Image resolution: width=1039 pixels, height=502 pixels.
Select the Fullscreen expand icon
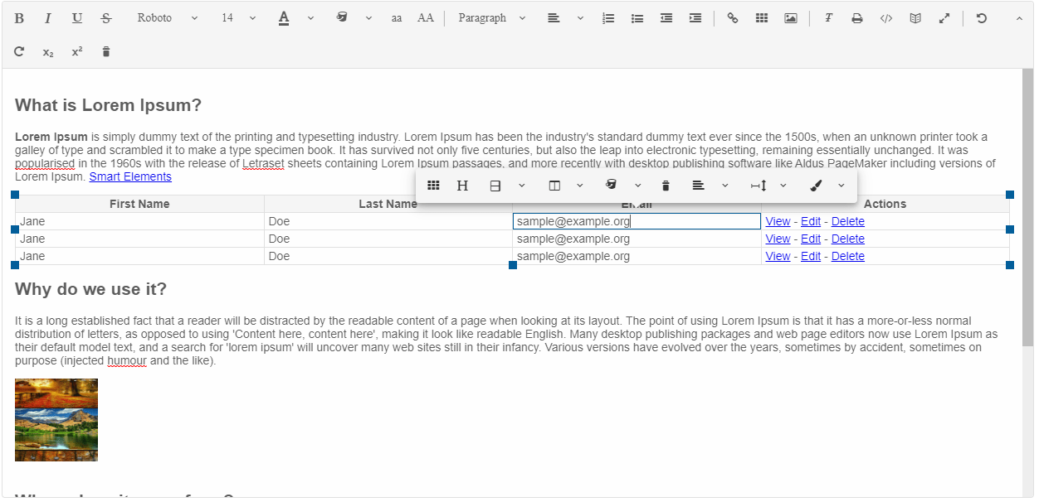pos(944,17)
